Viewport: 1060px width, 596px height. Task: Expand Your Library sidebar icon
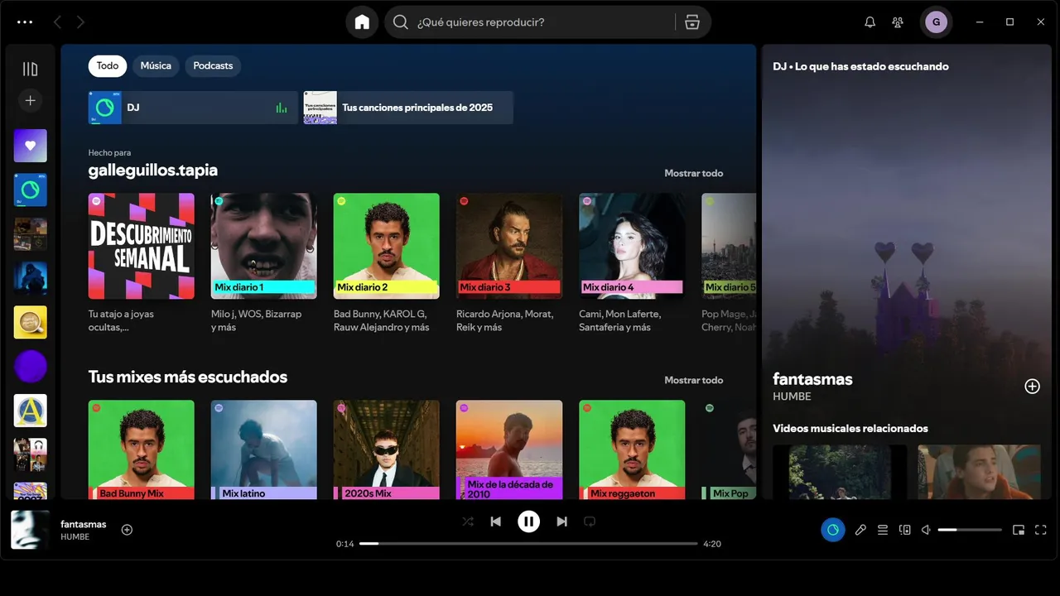pos(30,69)
